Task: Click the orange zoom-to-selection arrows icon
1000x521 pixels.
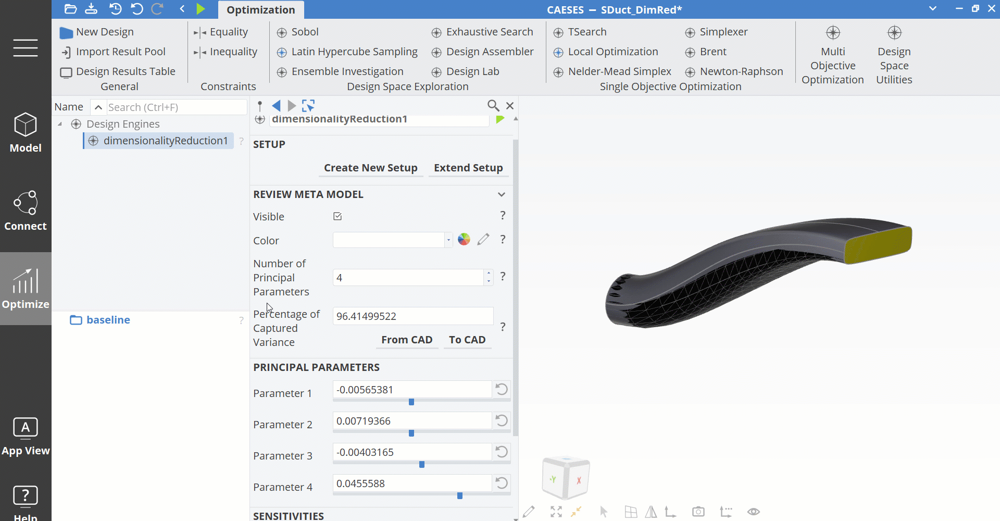Action: click(x=576, y=512)
